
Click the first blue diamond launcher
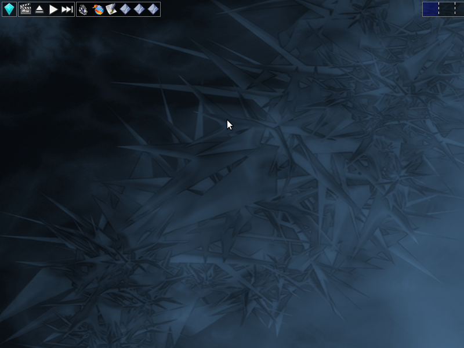tap(125, 9)
